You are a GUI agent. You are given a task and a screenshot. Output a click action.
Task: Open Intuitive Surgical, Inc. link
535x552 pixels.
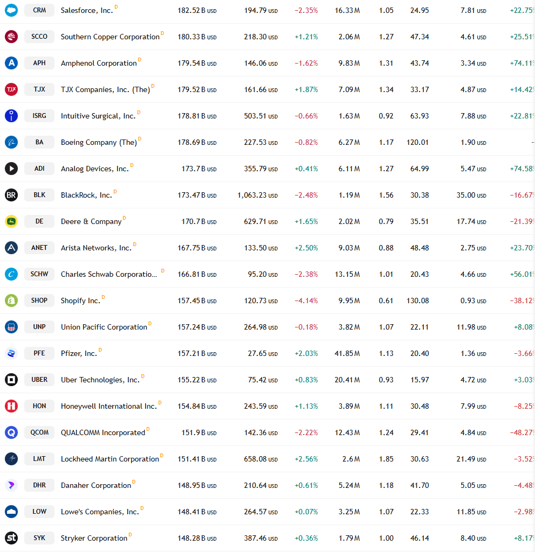[x=98, y=116]
